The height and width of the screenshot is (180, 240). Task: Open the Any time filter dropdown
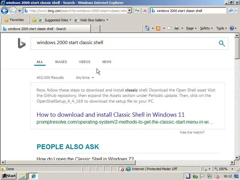tap(85, 78)
